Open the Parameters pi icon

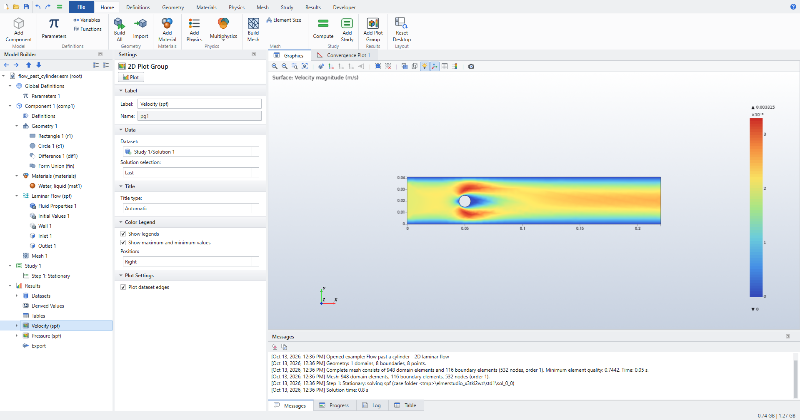tap(54, 28)
